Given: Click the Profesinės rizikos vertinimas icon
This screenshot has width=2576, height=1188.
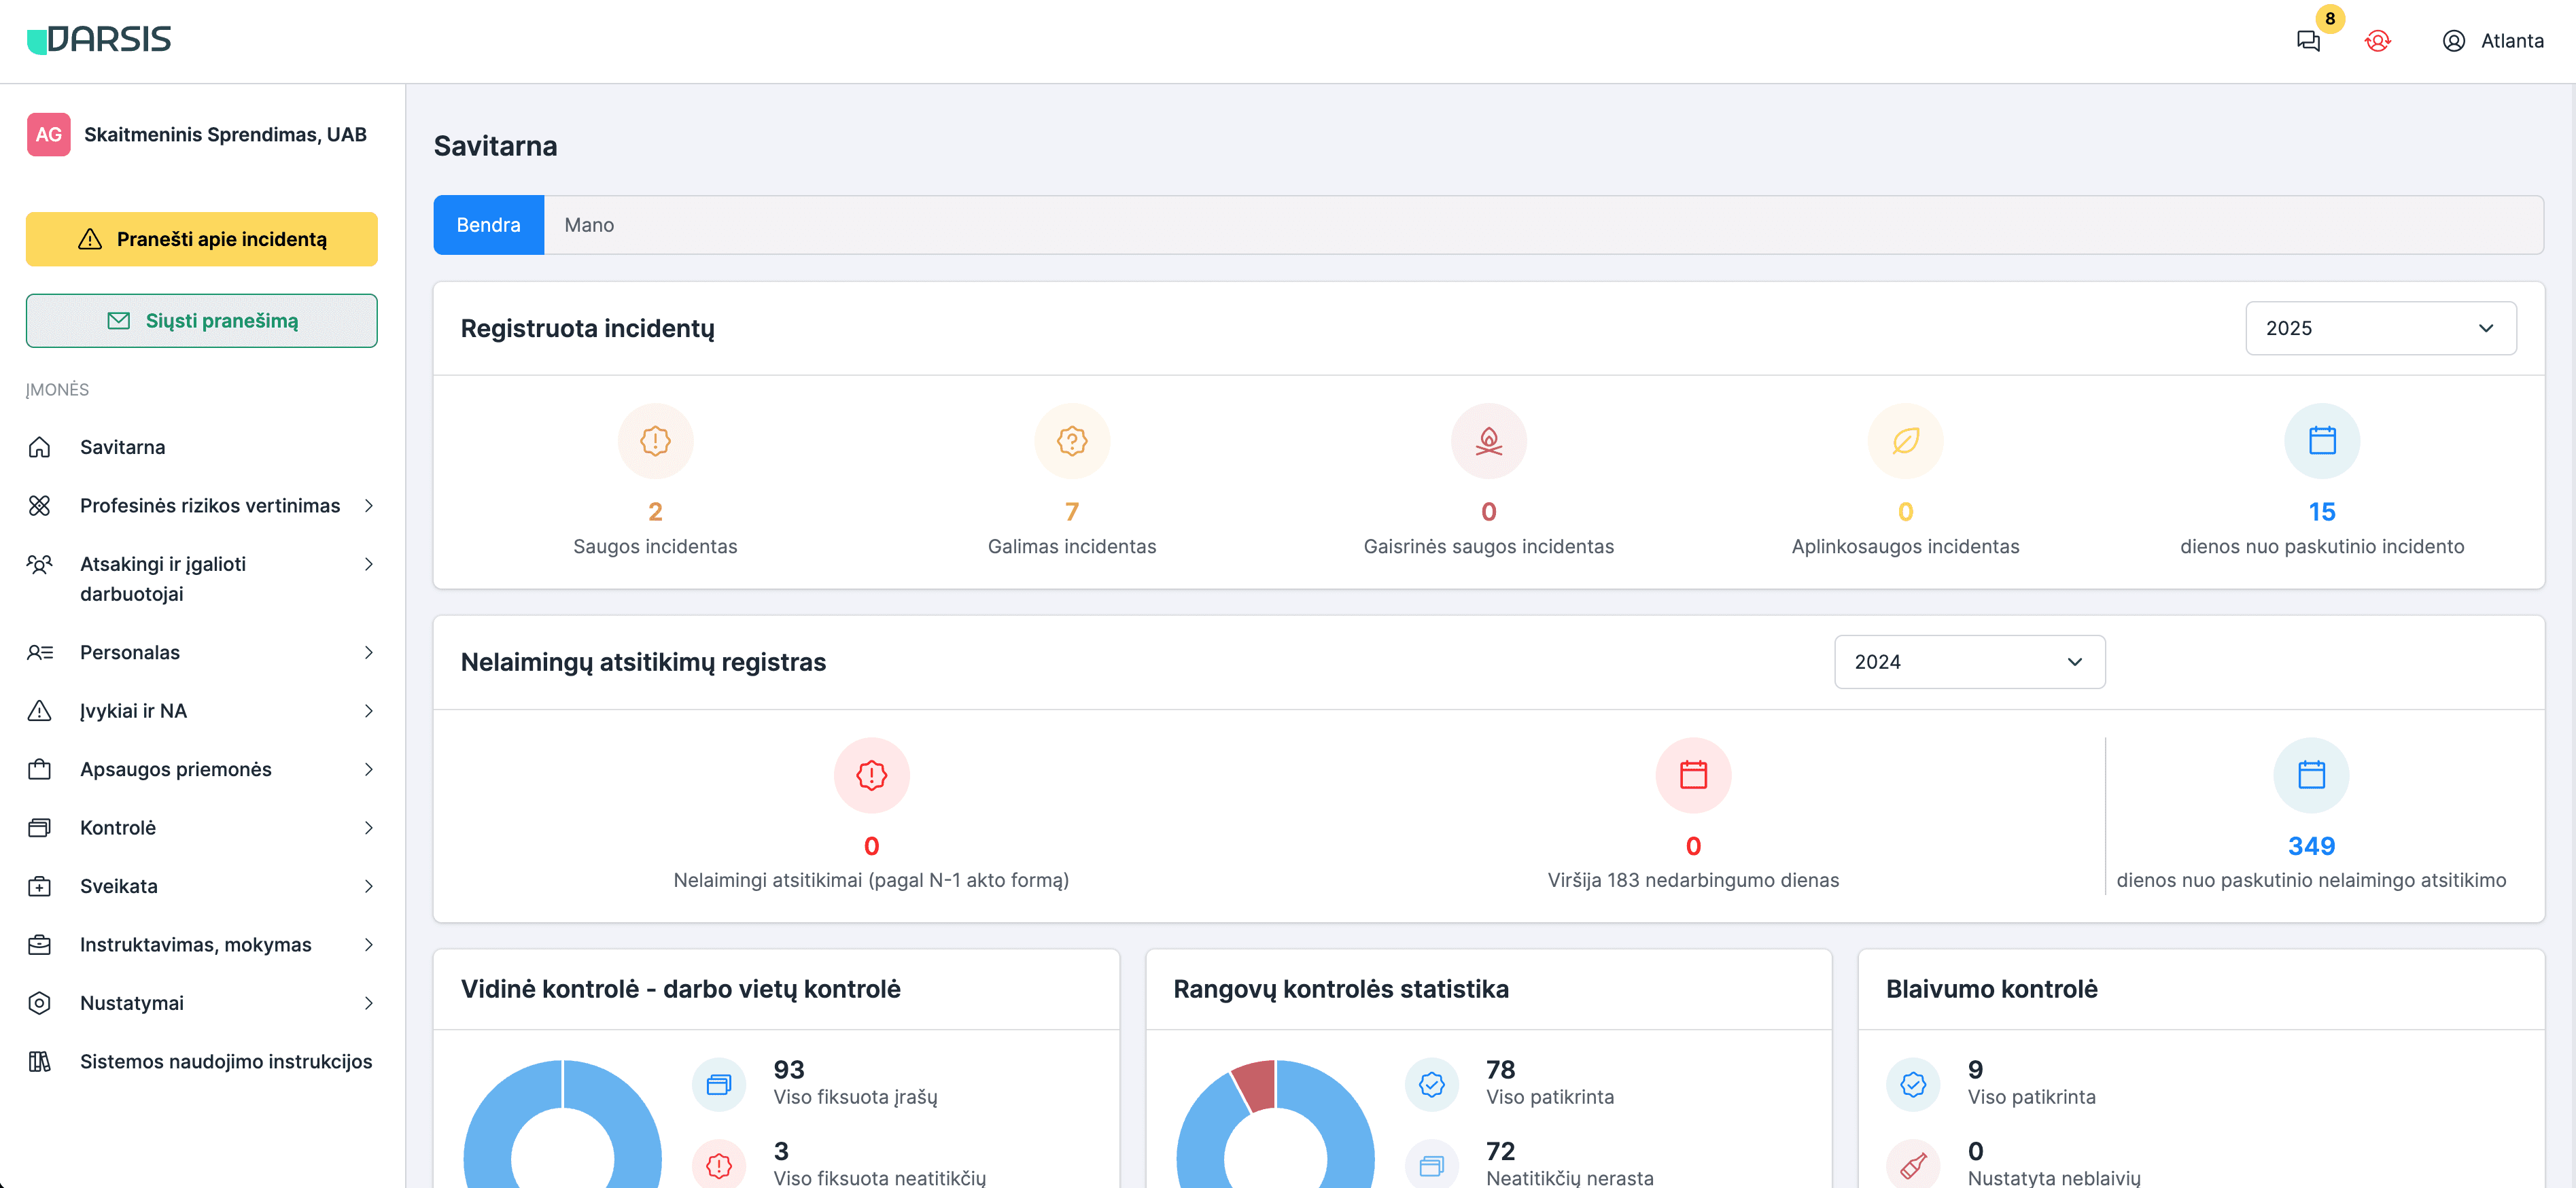Looking at the screenshot, I should coord(40,505).
